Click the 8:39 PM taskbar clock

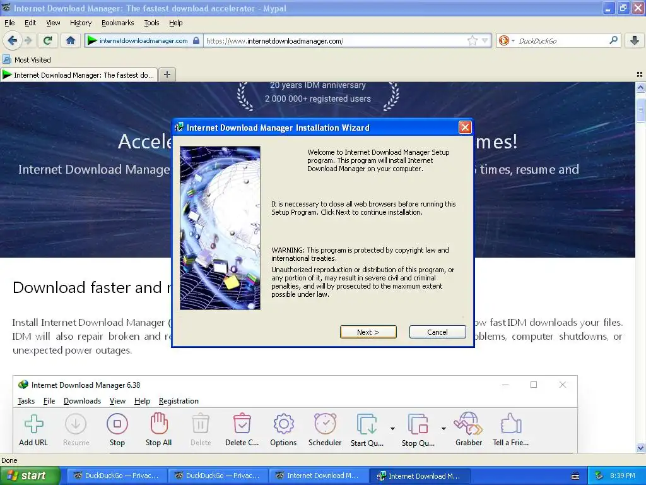tap(622, 476)
